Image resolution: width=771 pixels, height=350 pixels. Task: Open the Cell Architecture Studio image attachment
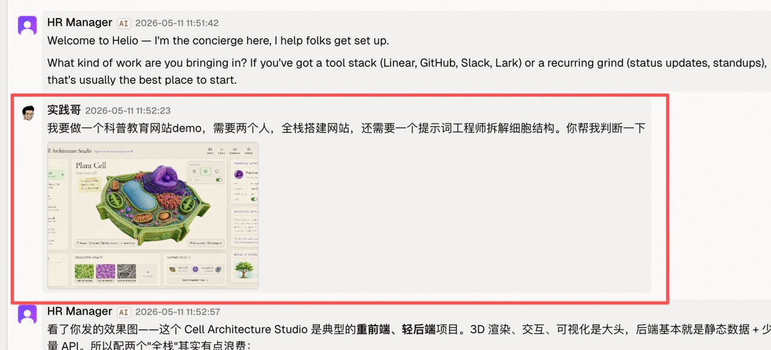153,215
